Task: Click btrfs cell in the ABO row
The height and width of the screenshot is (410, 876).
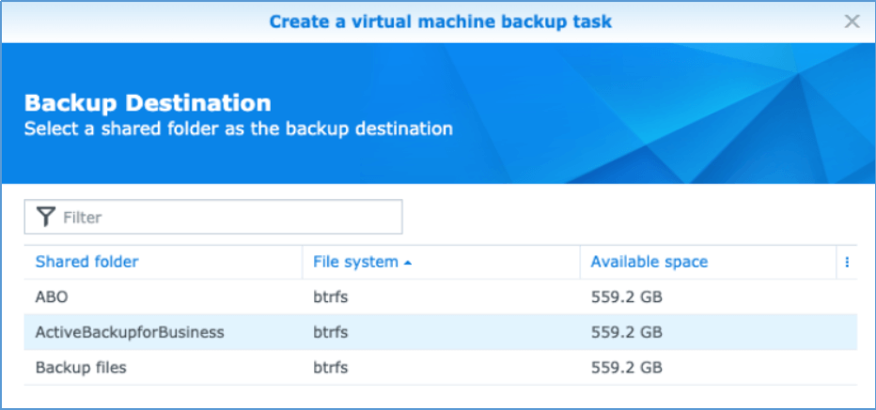Action: [x=331, y=297]
